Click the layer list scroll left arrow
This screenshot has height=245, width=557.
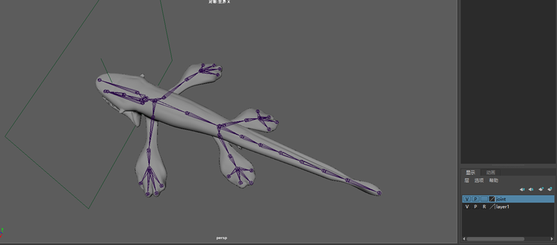[x=464, y=239]
